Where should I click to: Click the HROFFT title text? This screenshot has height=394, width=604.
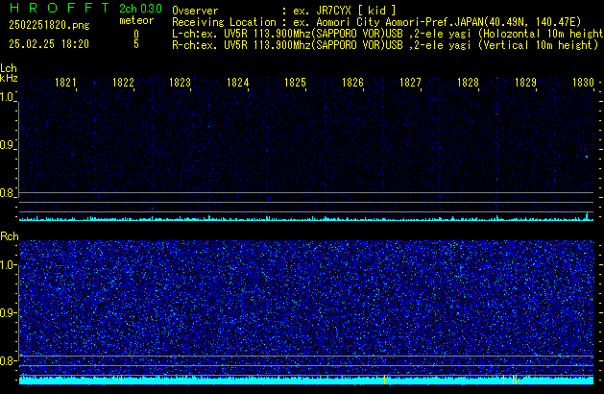(x=60, y=8)
